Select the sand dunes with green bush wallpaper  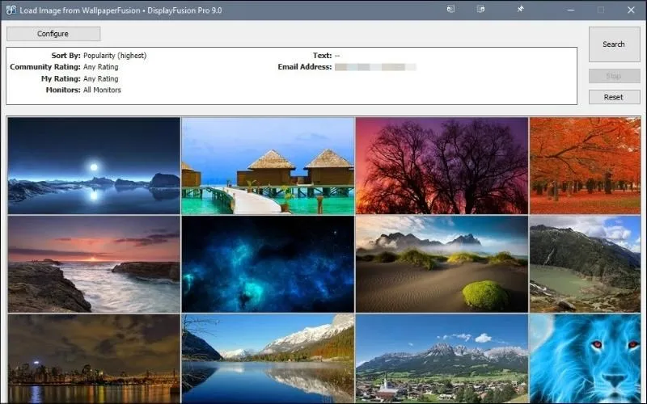pyautogui.click(x=442, y=264)
